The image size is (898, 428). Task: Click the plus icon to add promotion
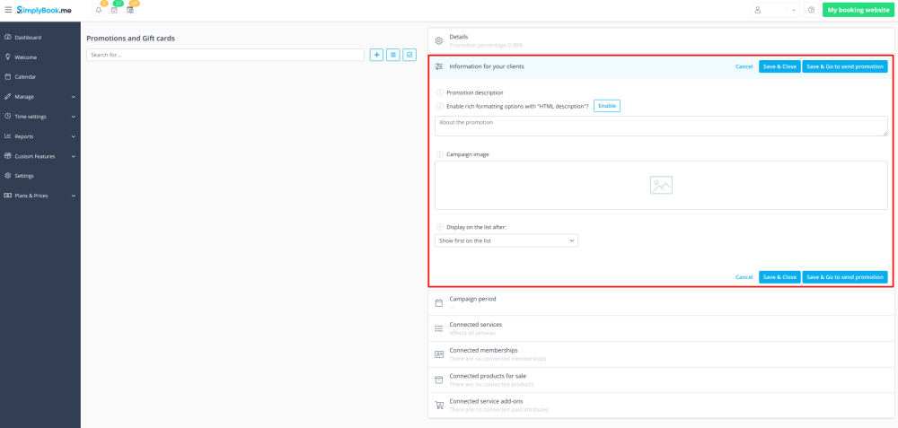[377, 55]
